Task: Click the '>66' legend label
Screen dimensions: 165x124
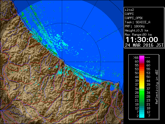Action: click(x=136, y=57)
